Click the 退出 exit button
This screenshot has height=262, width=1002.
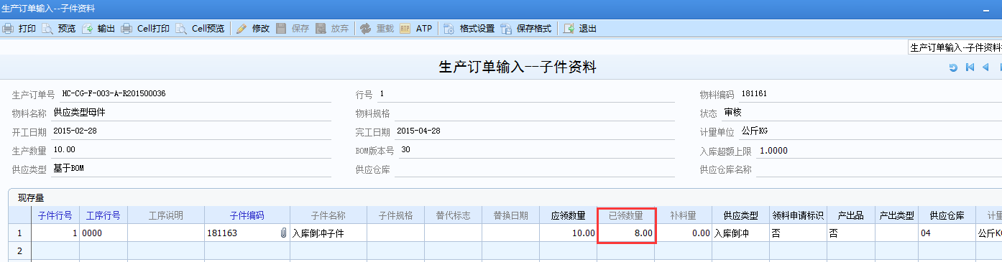tap(580, 29)
